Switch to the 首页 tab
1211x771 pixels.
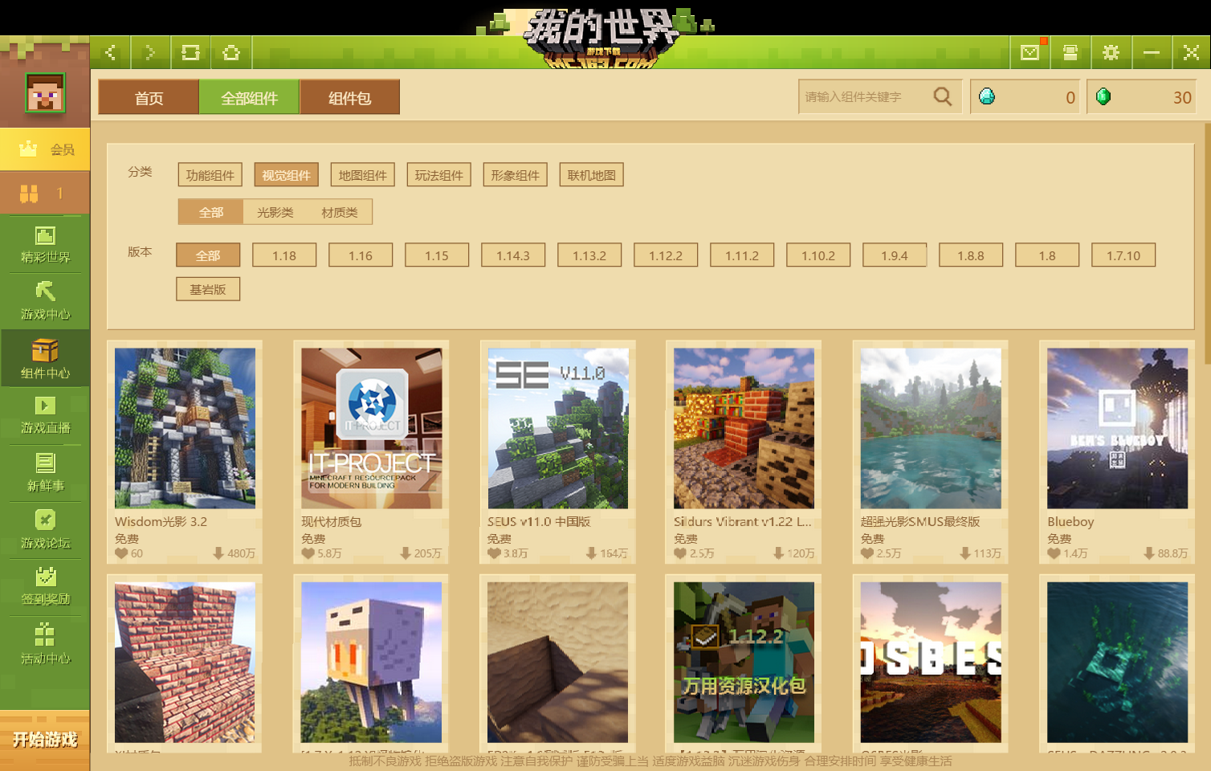[148, 96]
